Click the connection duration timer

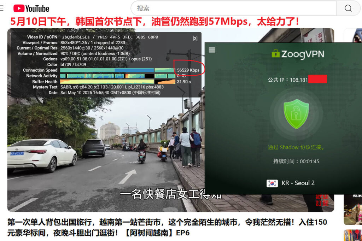click(x=296, y=161)
